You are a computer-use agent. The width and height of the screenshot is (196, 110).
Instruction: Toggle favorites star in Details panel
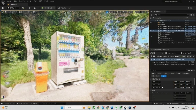[x=192, y=70]
